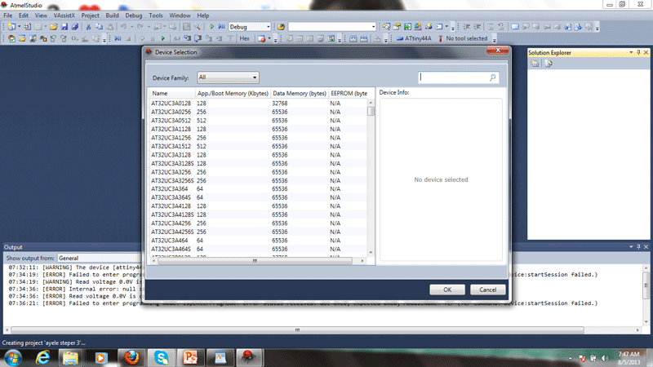The width and height of the screenshot is (653, 367).
Task: Pin the Solution Explorer panel
Action: click(x=638, y=52)
